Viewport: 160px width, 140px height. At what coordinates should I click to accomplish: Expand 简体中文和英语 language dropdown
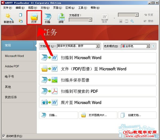98,46
